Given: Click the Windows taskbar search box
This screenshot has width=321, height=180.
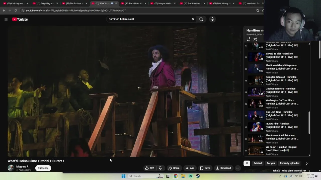Looking at the screenshot, I should 146,176.
